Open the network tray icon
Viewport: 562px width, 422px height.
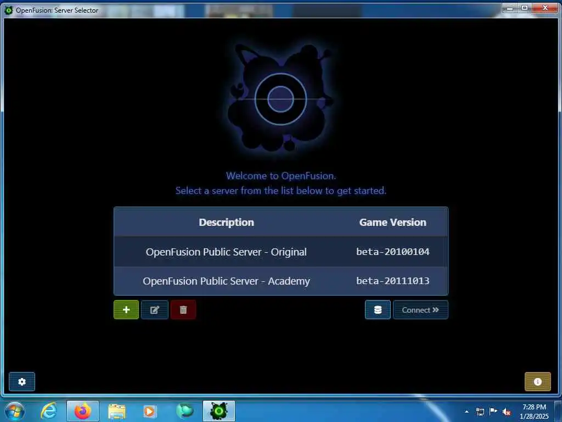[480, 412]
